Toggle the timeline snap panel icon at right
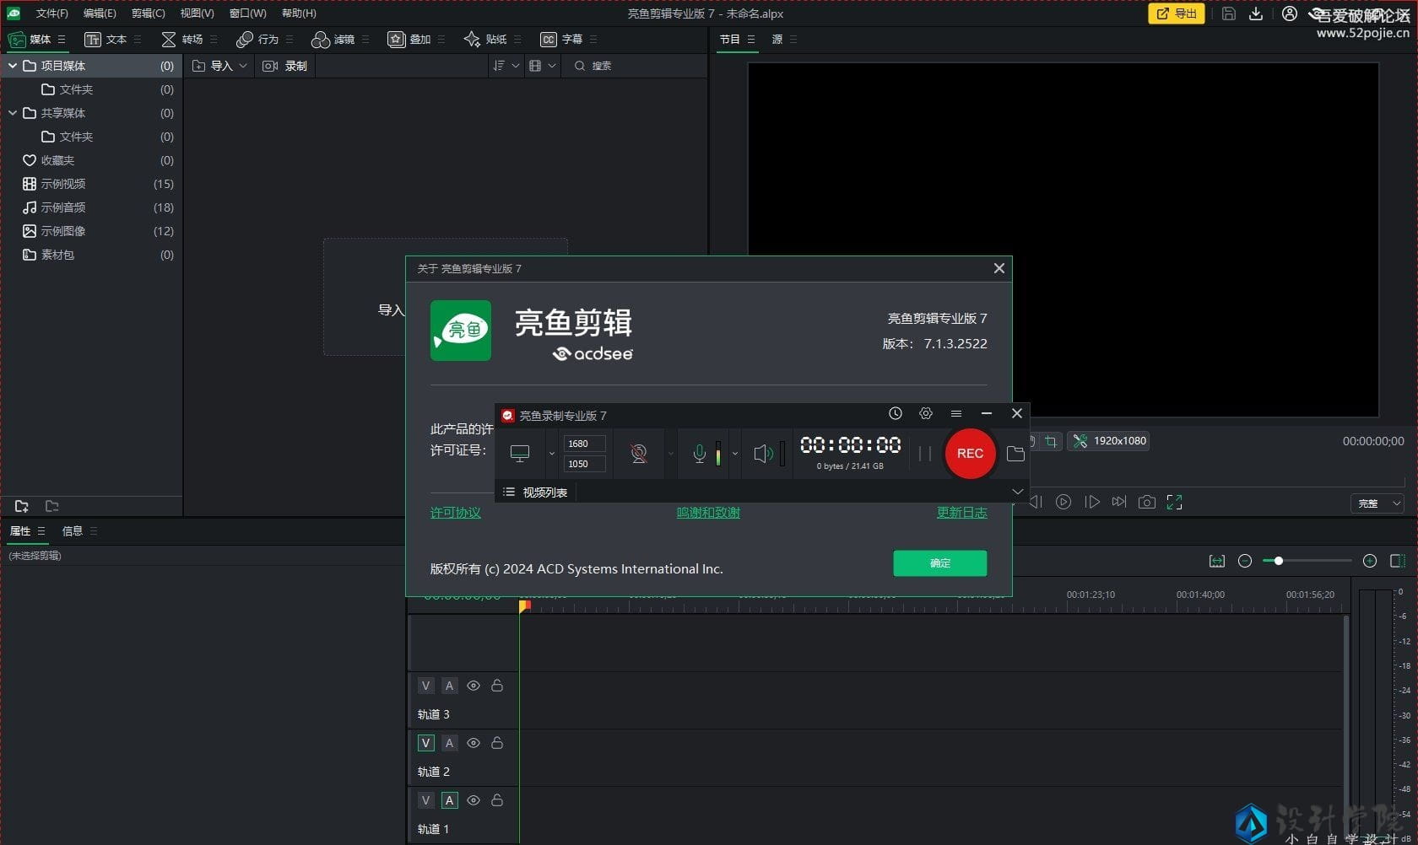This screenshot has width=1418, height=845. 1397,561
